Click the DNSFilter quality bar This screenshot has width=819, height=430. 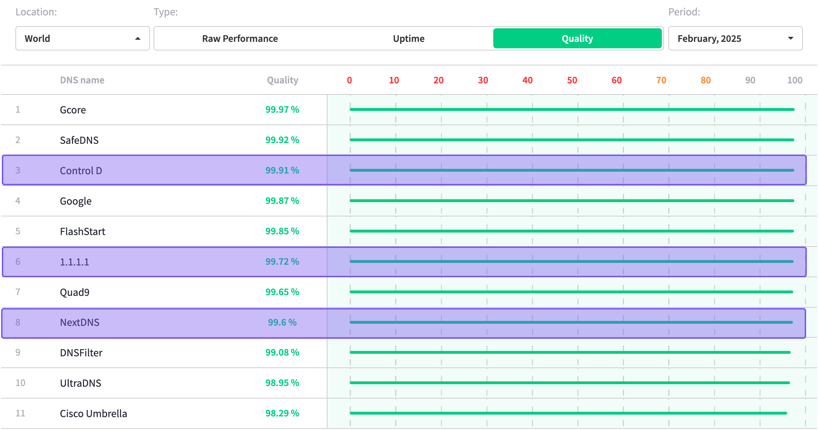tap(570, 352)
